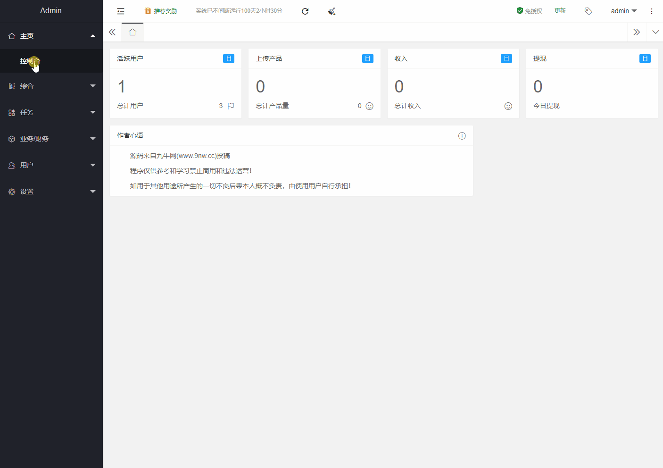Open the admin account dropdown
The height and width of the screenshot is (468, 663).
[x=624, y=11]
